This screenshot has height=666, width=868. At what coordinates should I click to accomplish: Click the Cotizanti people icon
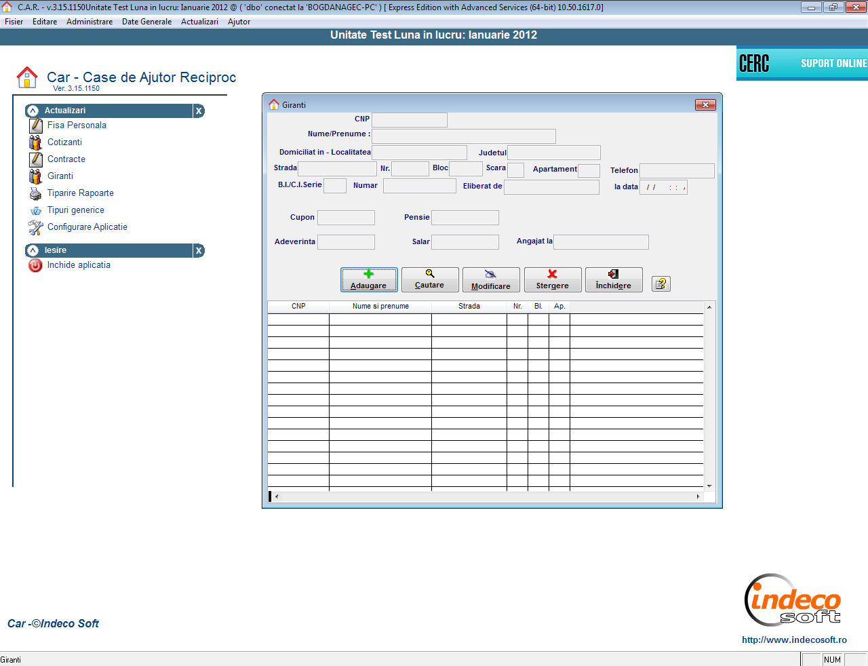point(35,142)
